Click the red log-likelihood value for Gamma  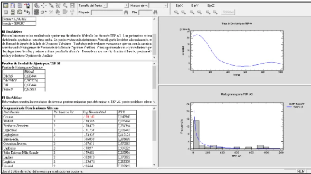[x=89, y=117]
